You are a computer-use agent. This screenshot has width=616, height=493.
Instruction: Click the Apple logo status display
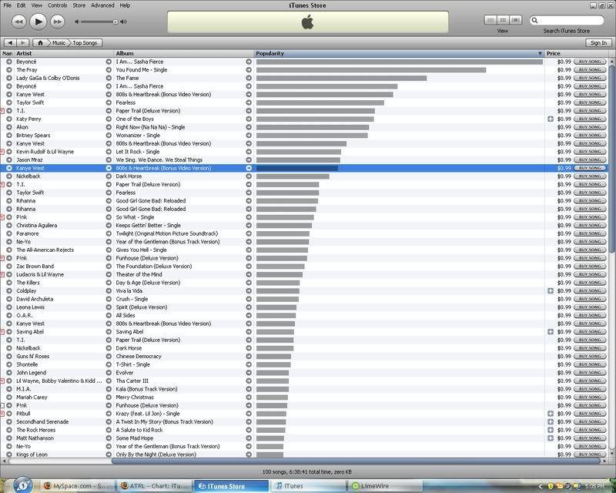click(x=307, y=22)
